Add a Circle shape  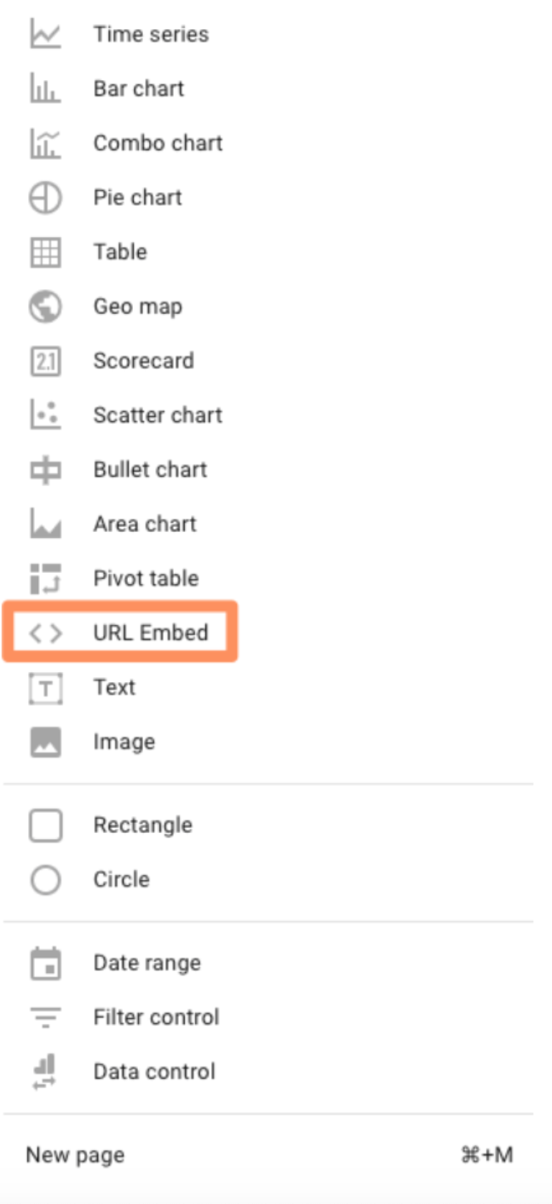121,880
